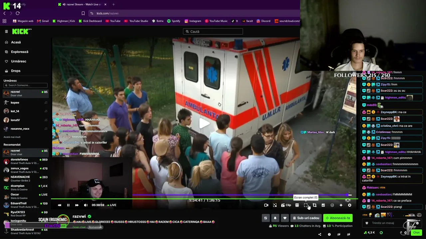Mute the stream volume

(86, 205)
